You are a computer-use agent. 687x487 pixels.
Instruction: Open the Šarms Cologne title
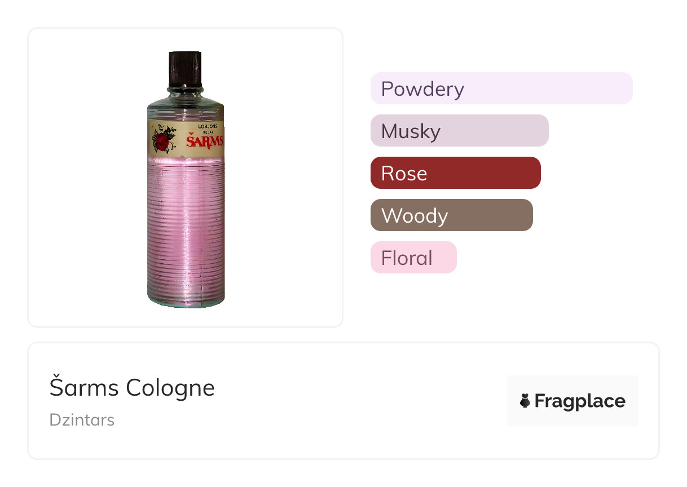pyautogui.click(x=132, y=388)
